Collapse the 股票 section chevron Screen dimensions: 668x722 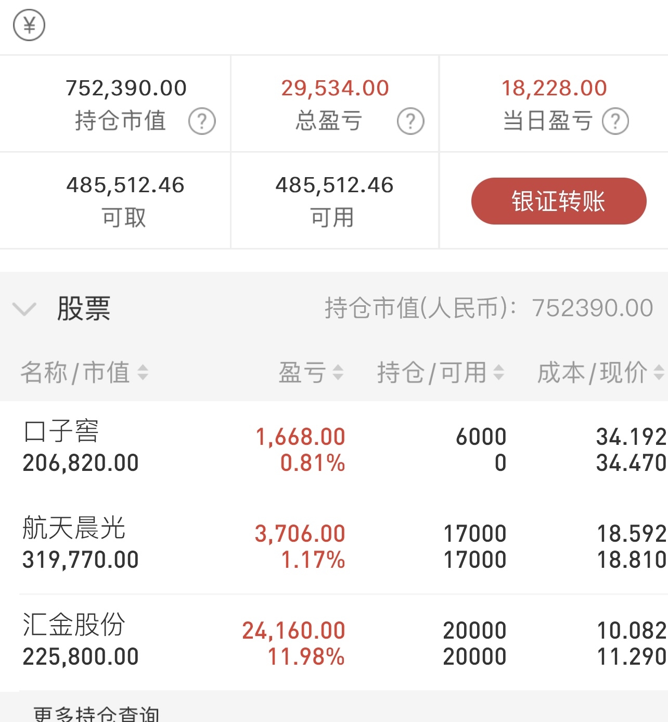coord(24,309)
